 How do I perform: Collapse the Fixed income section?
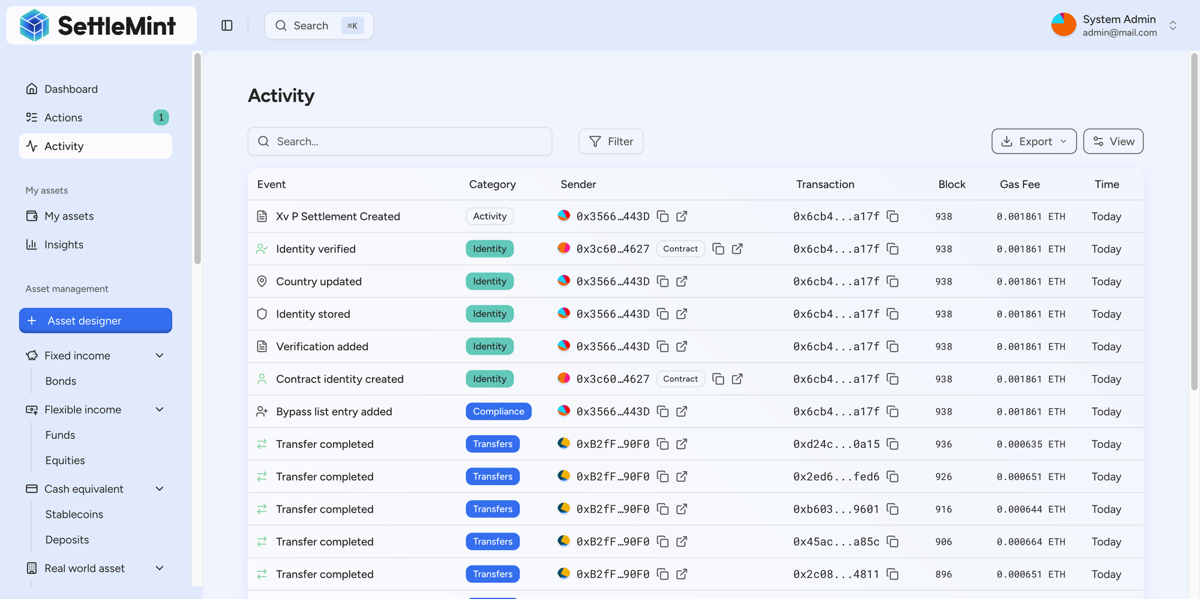click(160, 355)
